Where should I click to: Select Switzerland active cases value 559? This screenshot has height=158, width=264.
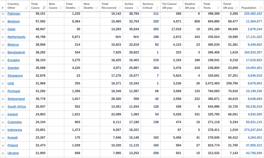point(136,99)
